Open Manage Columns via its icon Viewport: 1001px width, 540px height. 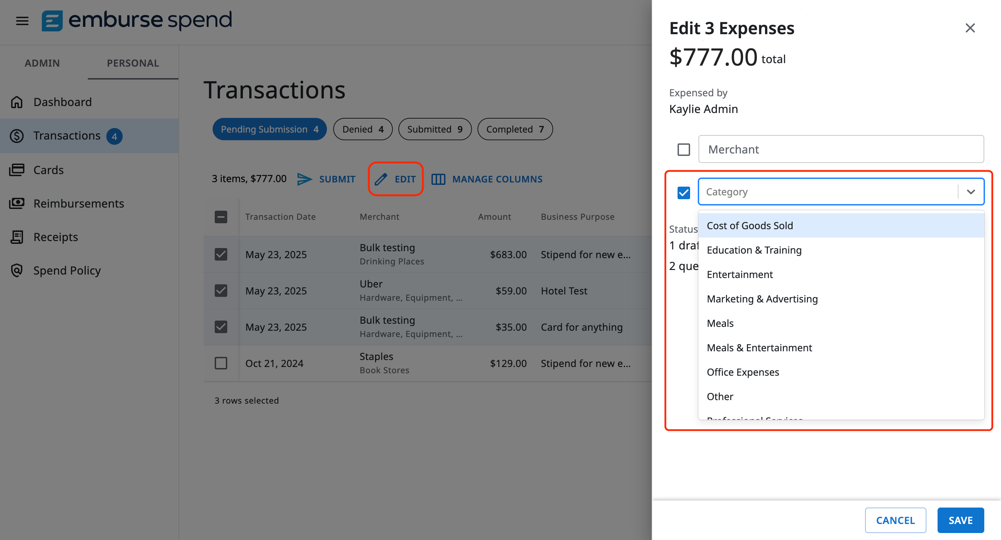(x=438, y=179)
